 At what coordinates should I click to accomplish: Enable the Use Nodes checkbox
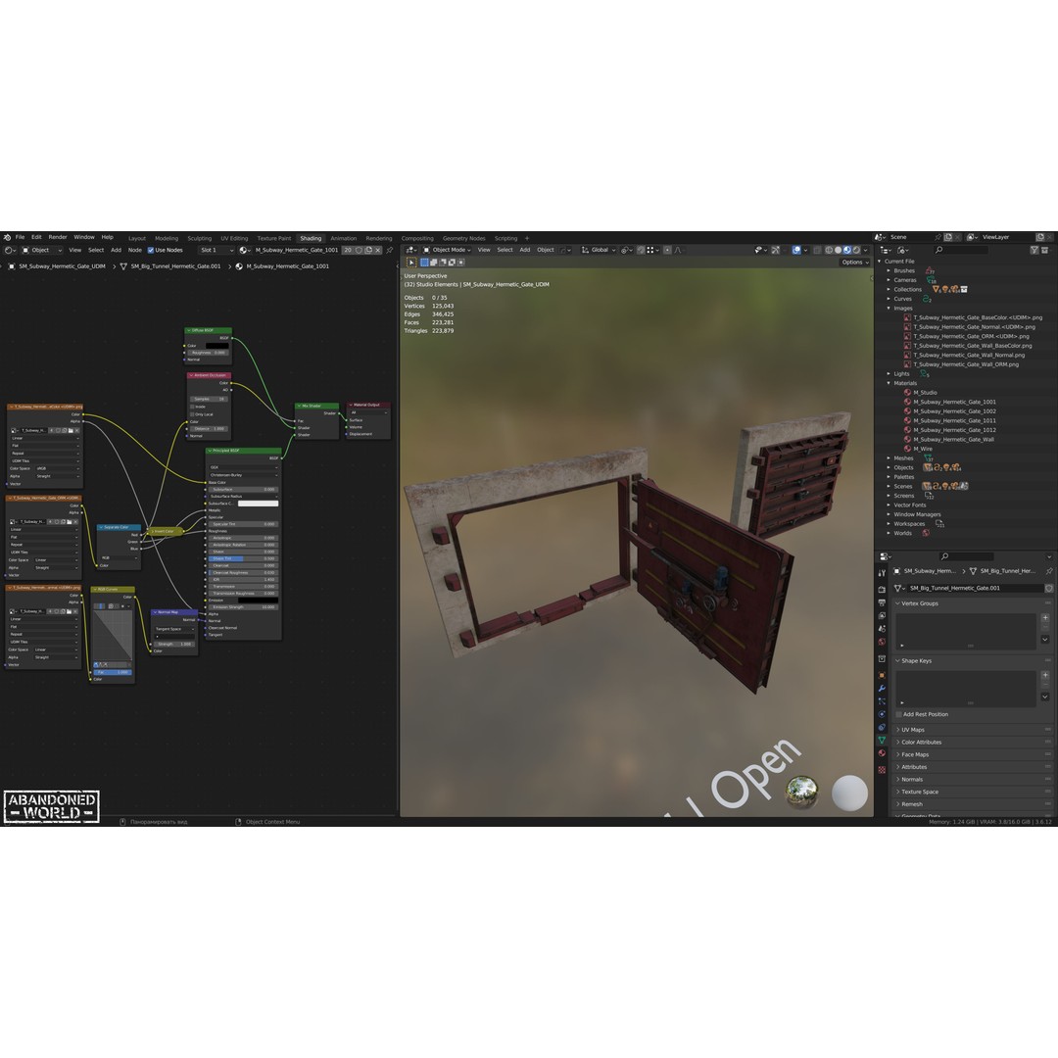pyautogui.click(x=149, y=250)
